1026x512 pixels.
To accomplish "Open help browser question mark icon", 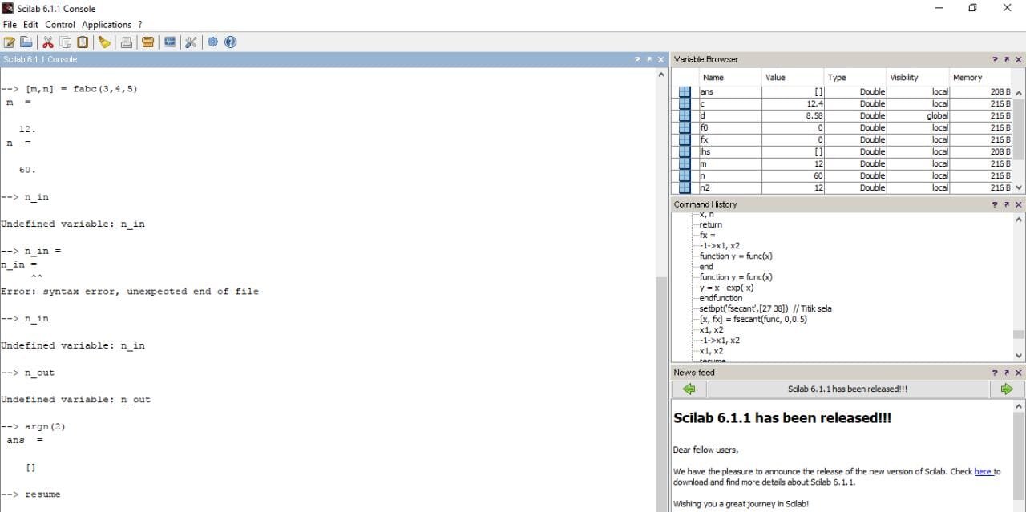I will [231, 42].
